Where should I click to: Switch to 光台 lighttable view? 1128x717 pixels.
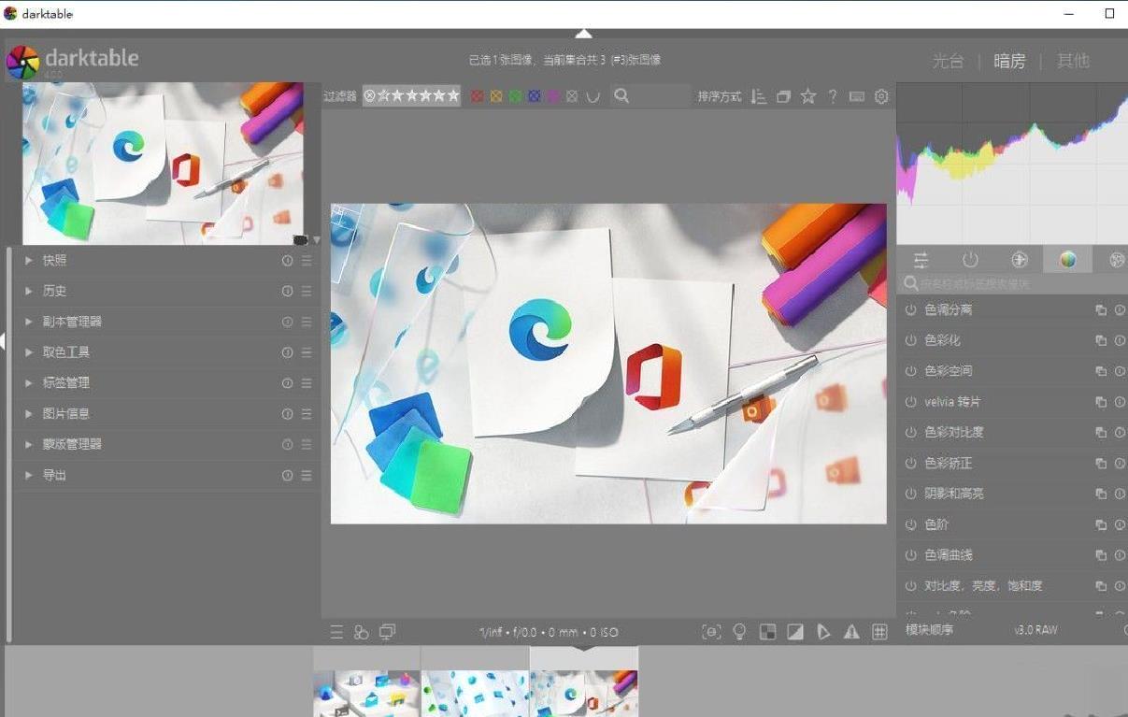point(948,61)
